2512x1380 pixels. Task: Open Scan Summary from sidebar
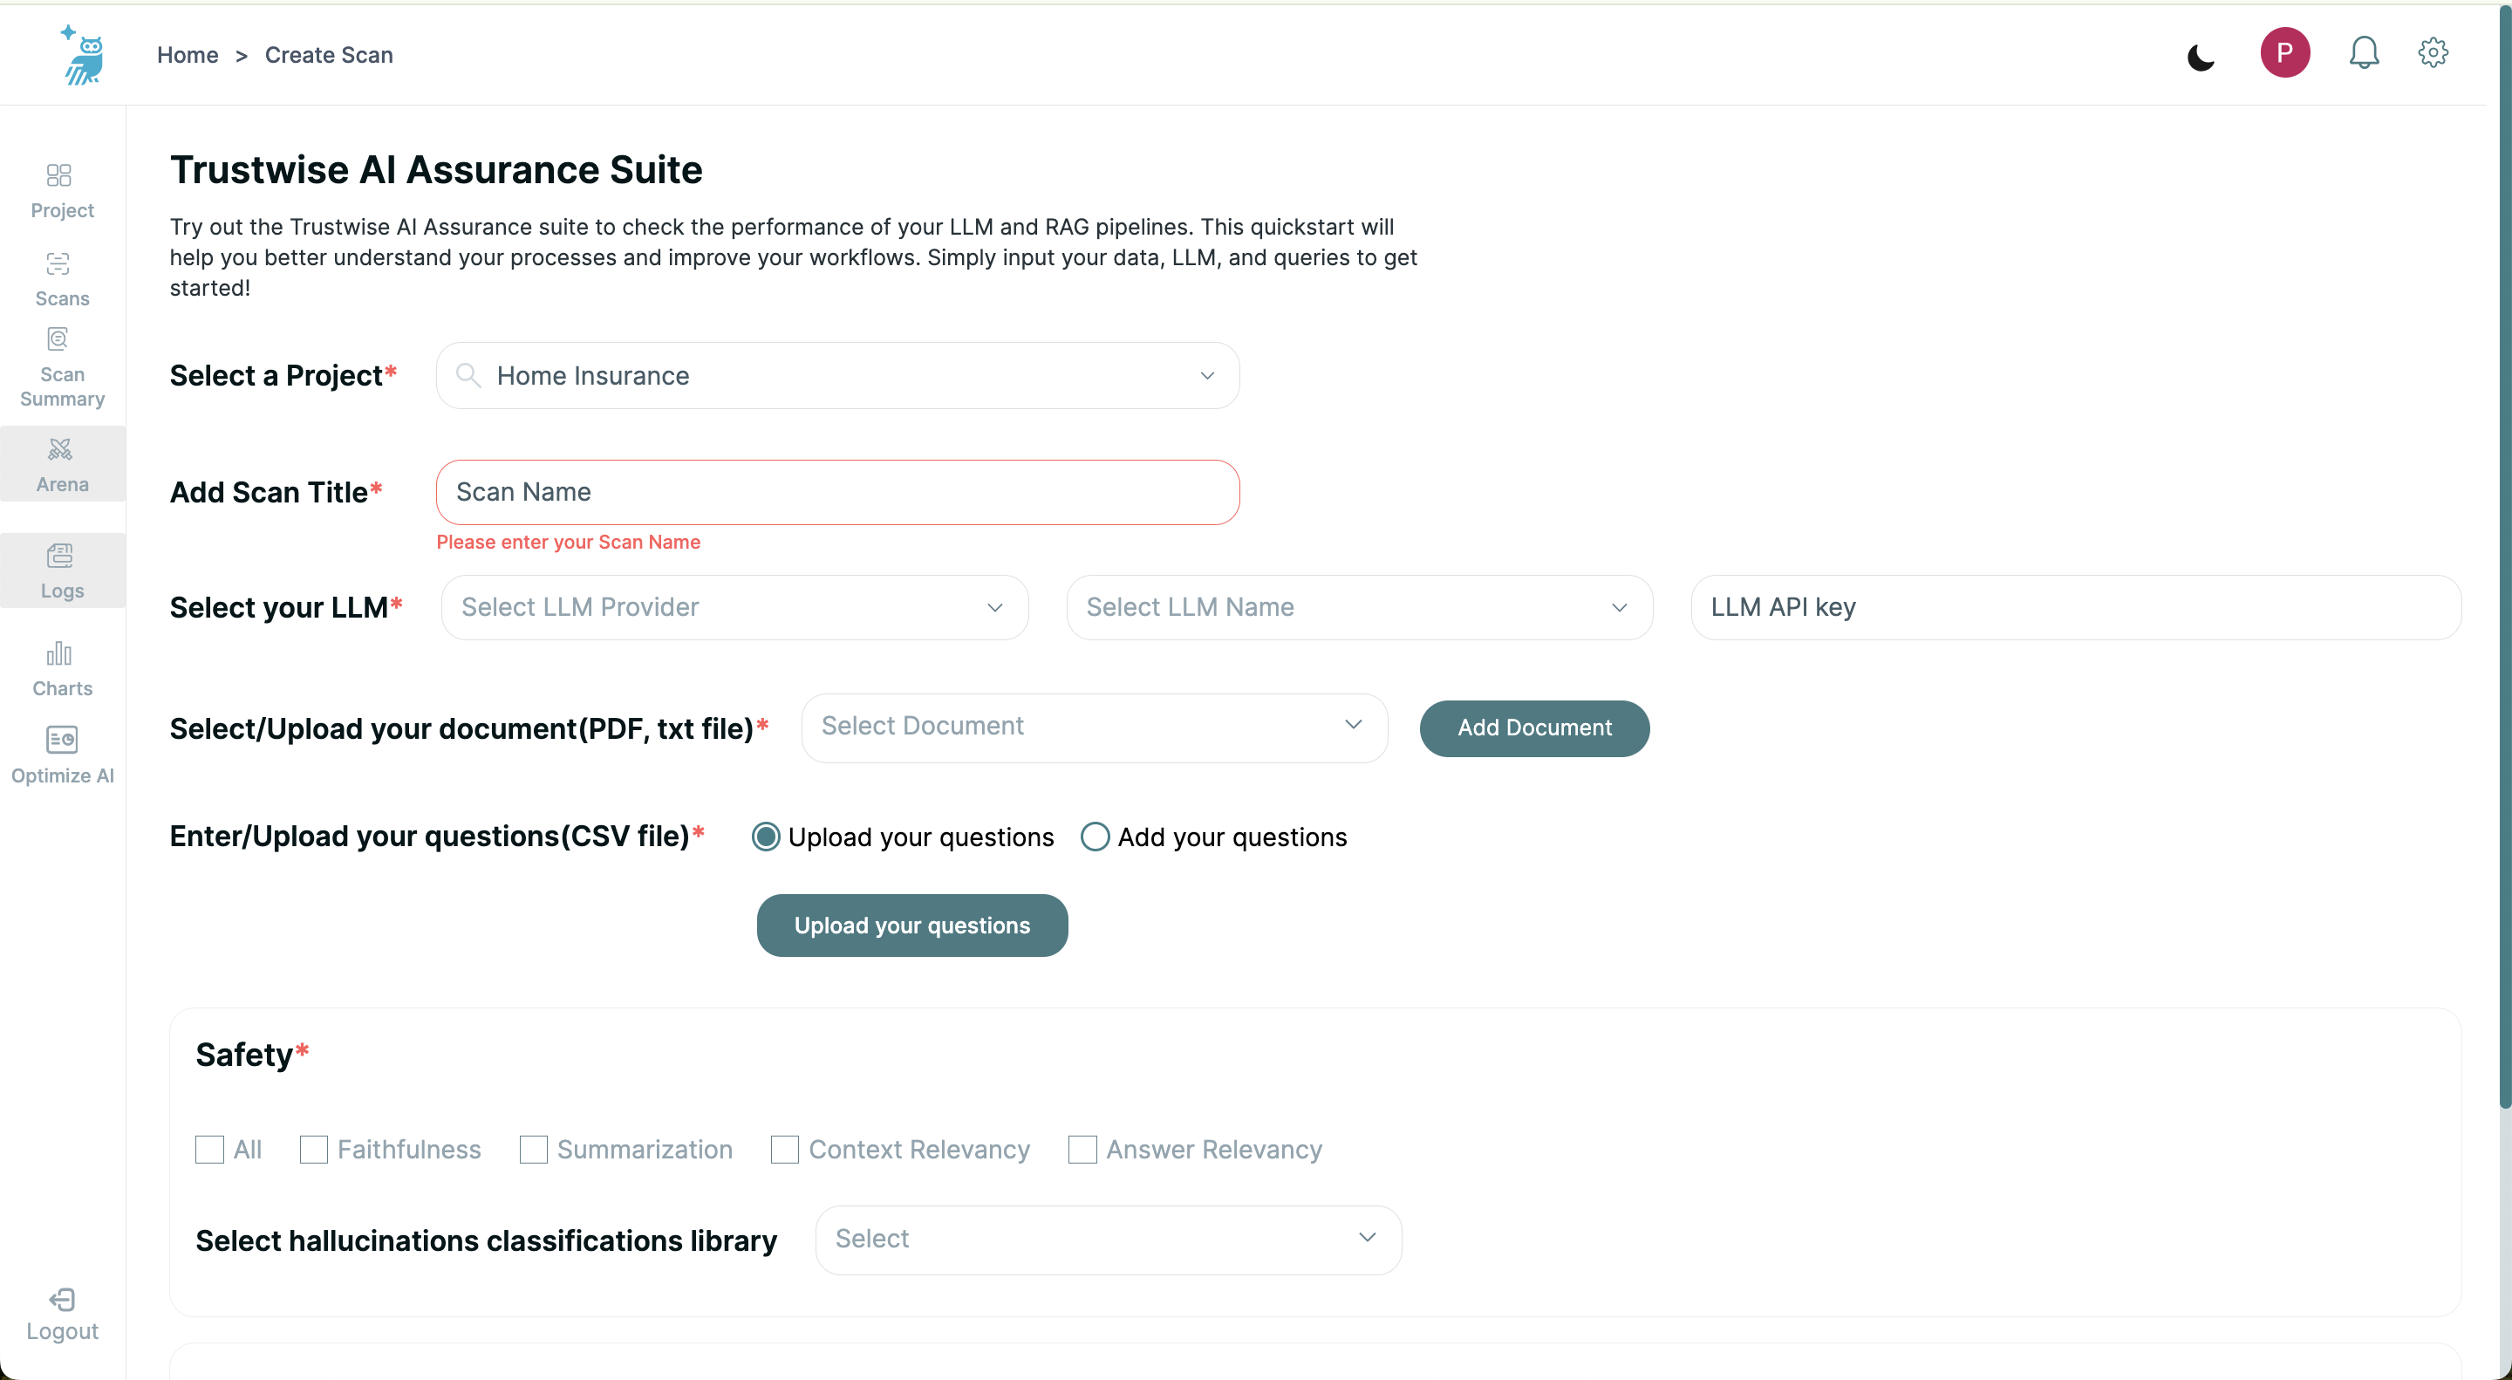pos(60,367)
